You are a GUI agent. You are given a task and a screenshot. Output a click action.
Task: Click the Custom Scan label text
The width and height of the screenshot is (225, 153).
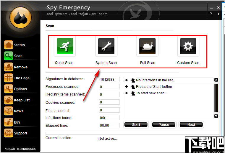(188, 63)
